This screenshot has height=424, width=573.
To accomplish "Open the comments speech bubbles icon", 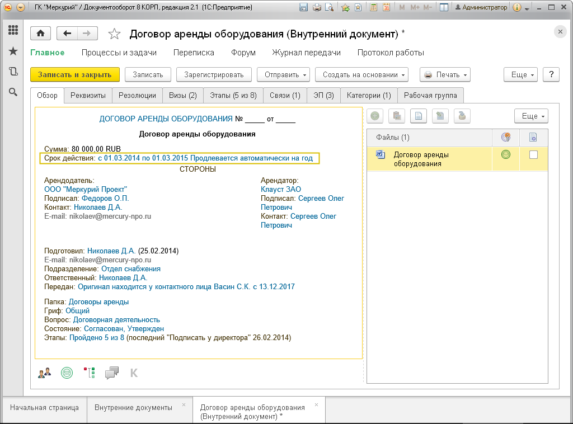I will click(112, 373).
